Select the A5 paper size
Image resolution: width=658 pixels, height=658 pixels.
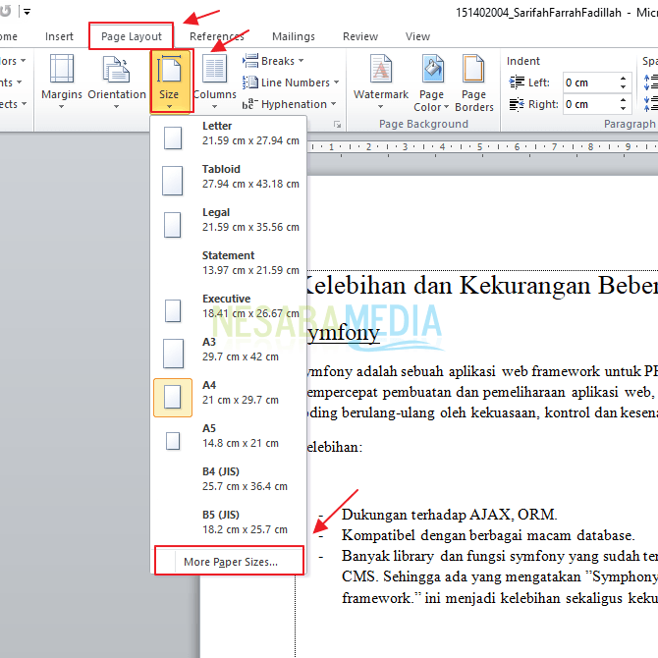(229, 439)
